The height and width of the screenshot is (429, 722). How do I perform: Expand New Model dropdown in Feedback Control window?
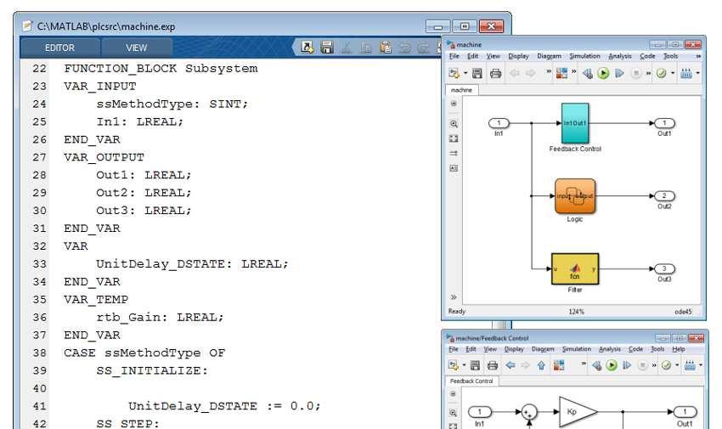pyautogui.click(x=464, y=365)
